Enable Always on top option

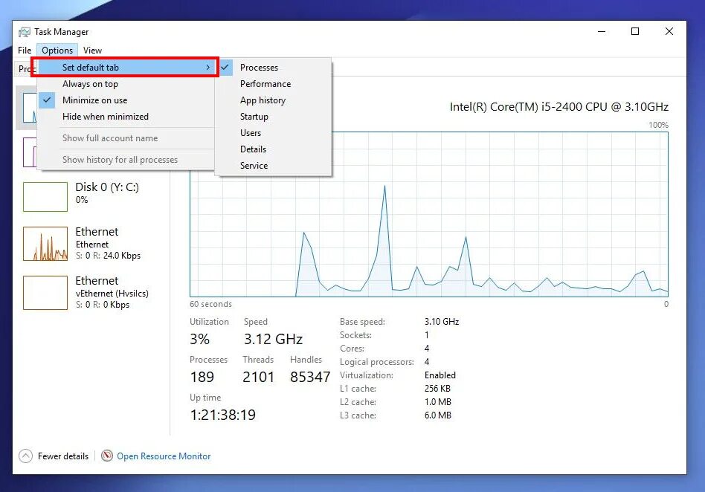pos(125,84)
